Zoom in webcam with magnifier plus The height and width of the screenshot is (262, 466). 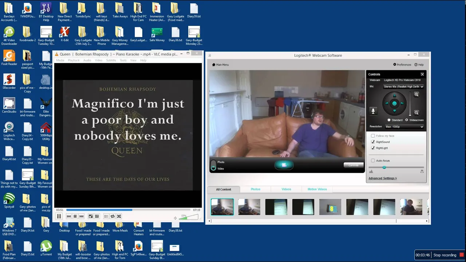coord(416,95)
